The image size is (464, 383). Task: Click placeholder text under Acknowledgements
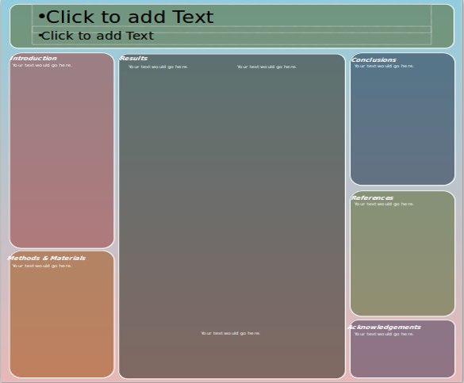pyautogui.click(x=384, y=334)
